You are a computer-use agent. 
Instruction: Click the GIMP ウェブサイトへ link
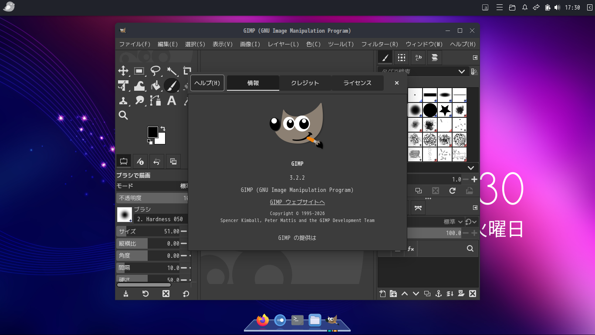[x=297, y=202]
